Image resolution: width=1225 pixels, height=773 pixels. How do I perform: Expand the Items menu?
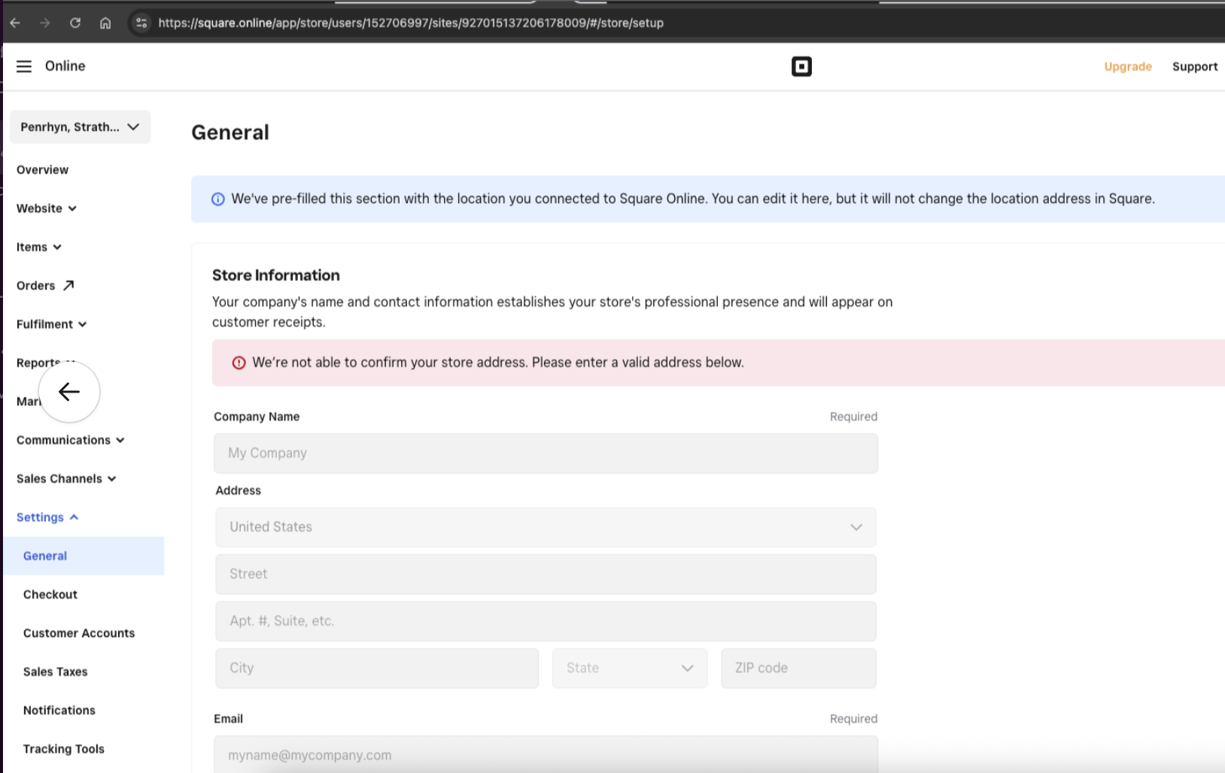[39, 247]
